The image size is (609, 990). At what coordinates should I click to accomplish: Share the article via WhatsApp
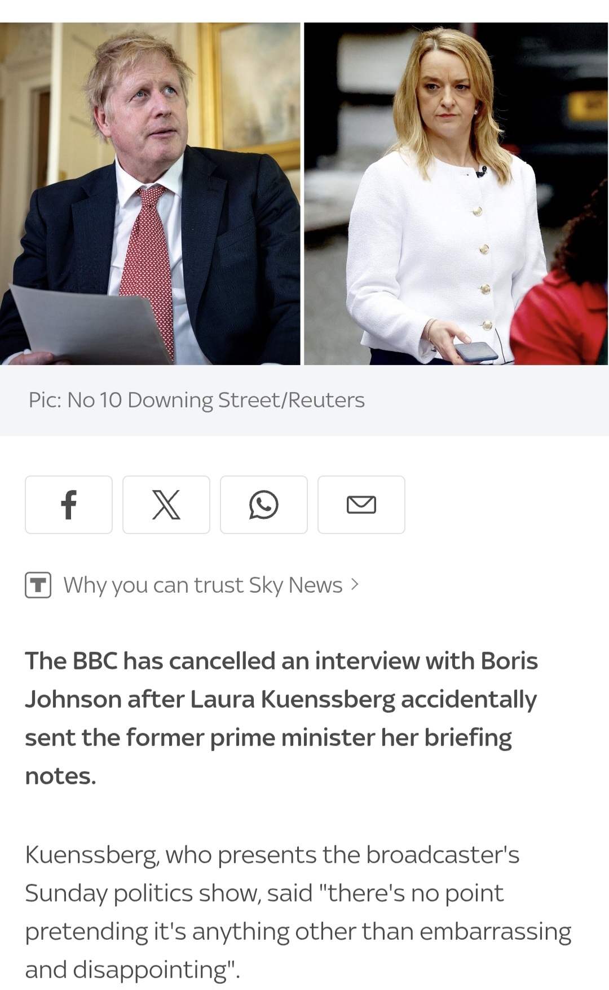point(264,504)
